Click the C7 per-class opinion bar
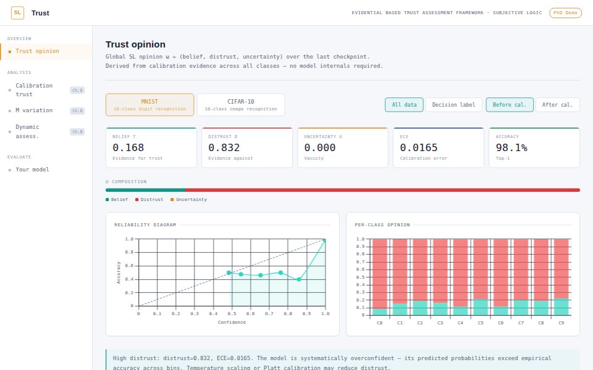 click(521, 277)
